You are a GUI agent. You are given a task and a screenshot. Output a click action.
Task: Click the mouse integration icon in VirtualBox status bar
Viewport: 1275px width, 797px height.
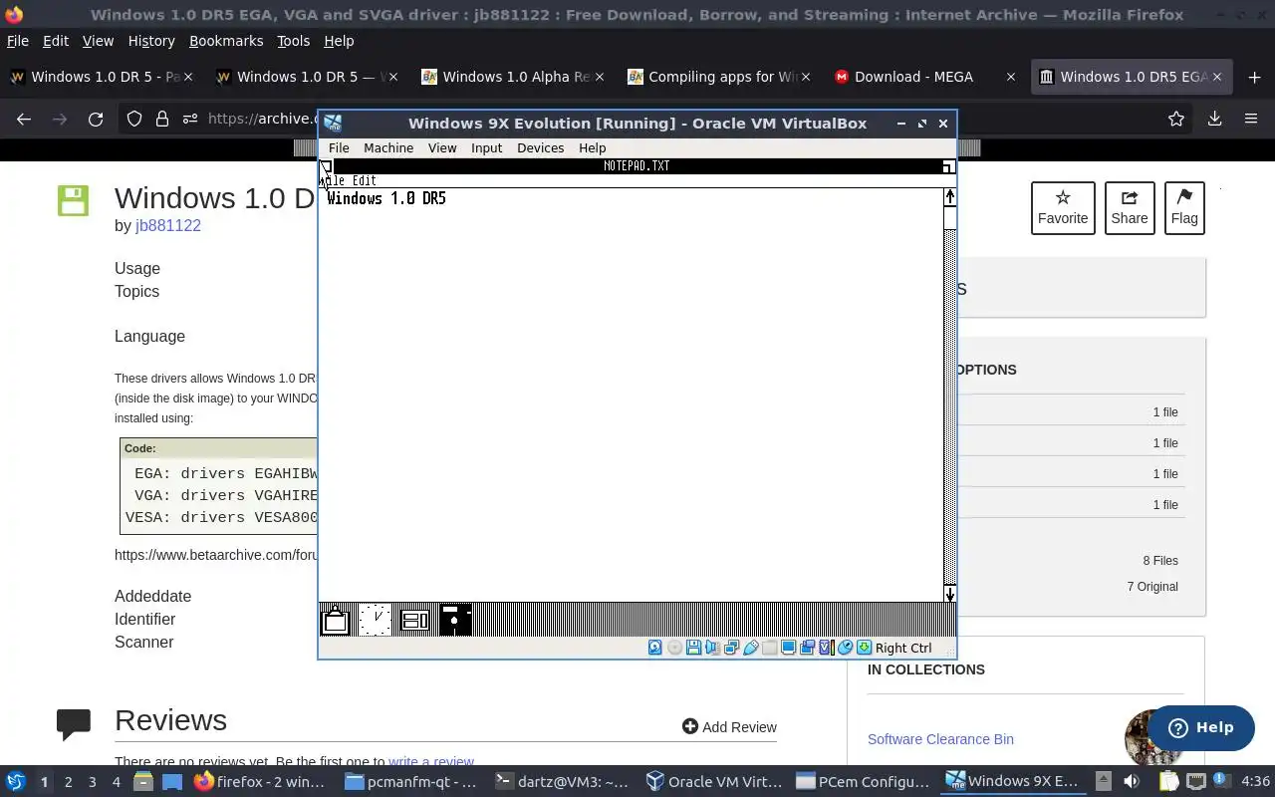(845, 648)
